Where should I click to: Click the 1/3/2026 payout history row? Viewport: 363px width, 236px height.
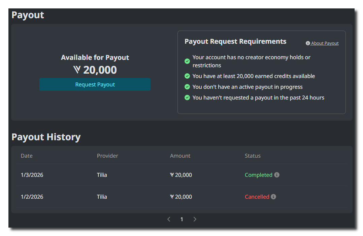[x=32, y=175]
